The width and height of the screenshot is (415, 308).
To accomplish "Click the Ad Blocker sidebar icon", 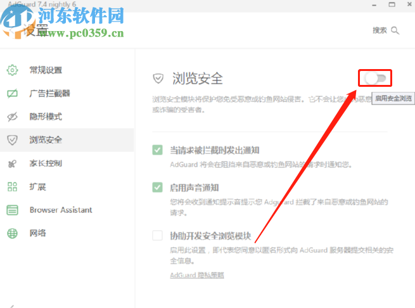I will click(12, 93).
